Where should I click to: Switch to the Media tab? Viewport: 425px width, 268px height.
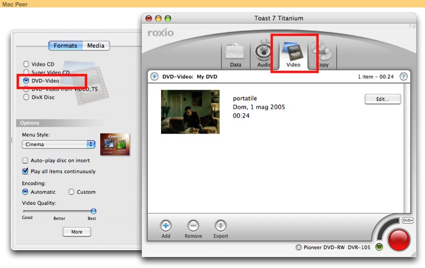pos(96,46)
